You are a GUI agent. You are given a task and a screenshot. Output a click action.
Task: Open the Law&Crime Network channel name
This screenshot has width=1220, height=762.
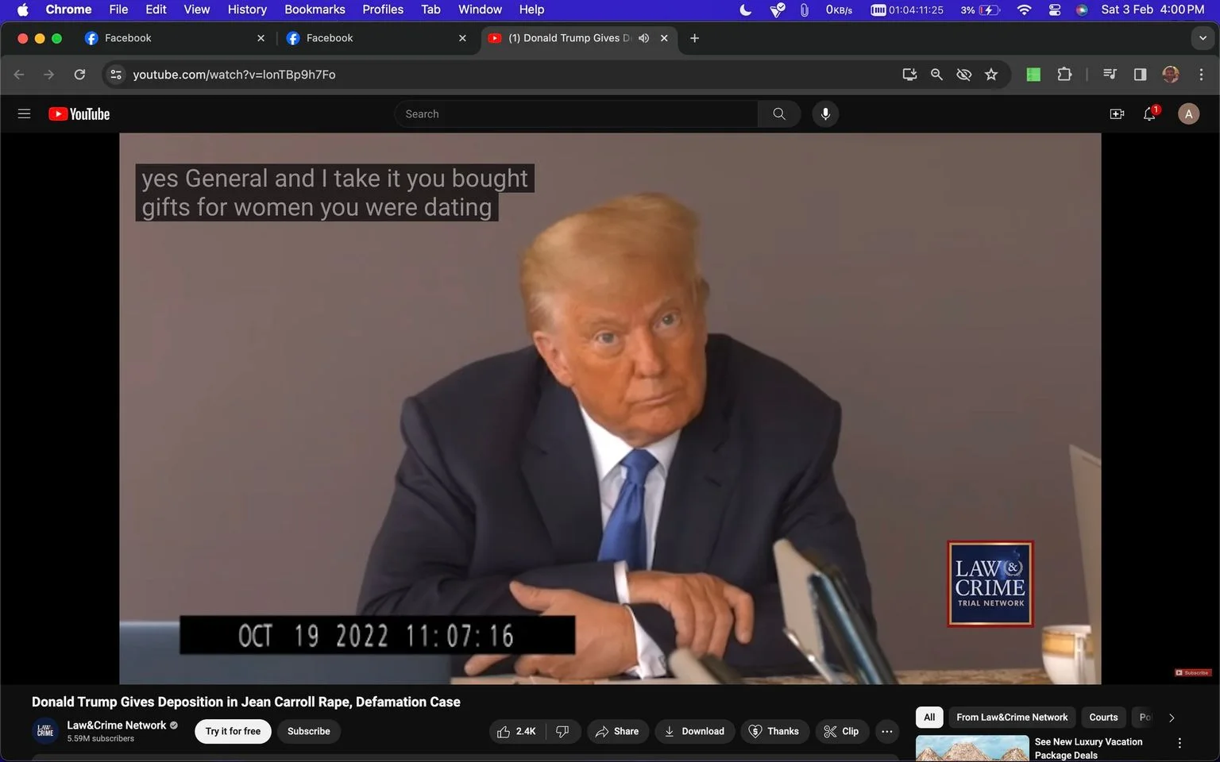(x=117, y=725)
